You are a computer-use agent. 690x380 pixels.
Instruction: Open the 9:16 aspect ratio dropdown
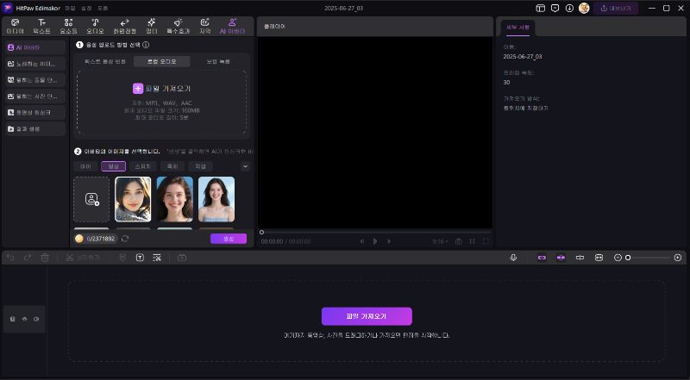(440, 241)
